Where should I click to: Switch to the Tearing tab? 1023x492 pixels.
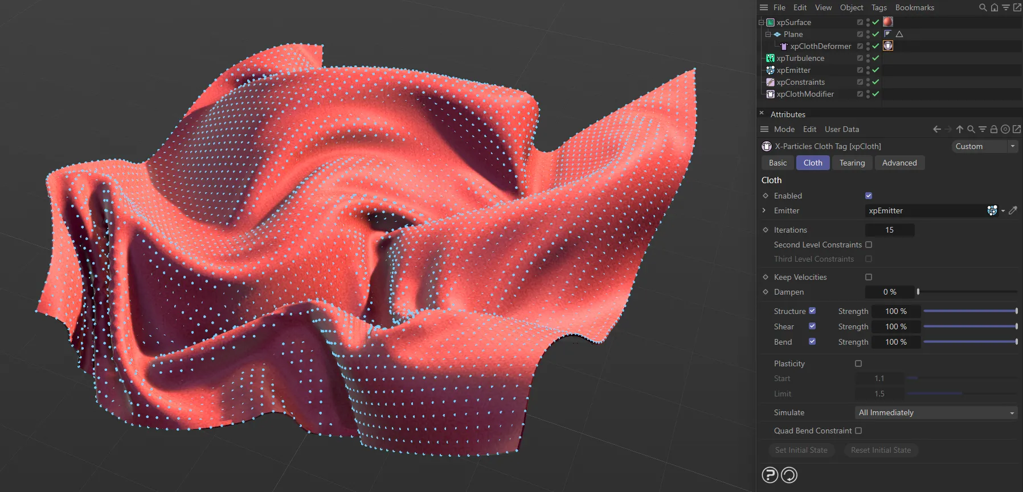point(852,163)
